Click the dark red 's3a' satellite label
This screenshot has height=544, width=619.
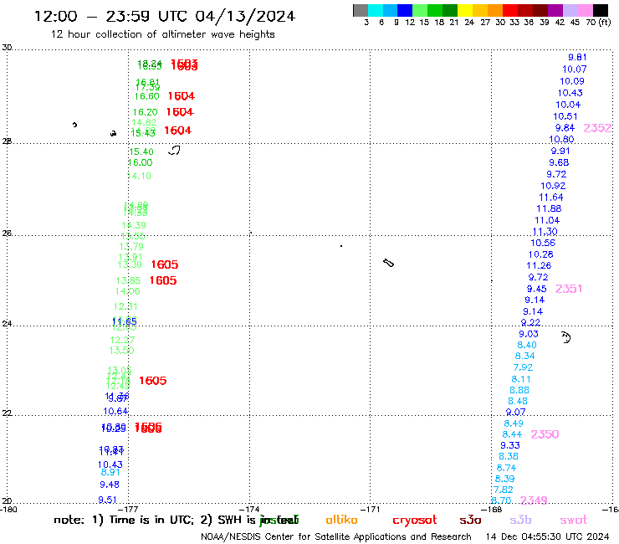point(470,520)
